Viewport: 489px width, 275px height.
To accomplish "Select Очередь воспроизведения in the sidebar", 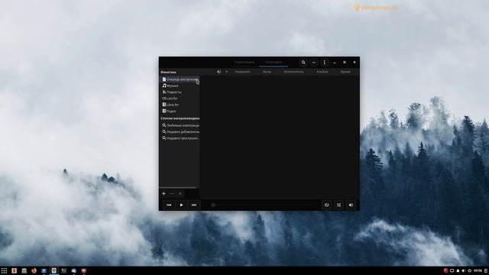I will pos(180,79).
